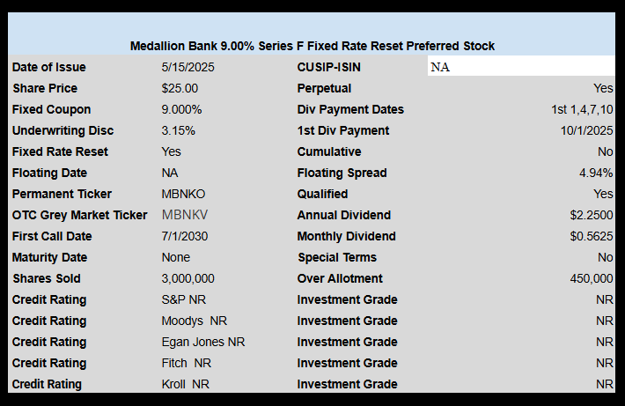The image size is (625, 406).
Task: Click the Shares Sold 3,000,000 value
Action: click(187, 278)
